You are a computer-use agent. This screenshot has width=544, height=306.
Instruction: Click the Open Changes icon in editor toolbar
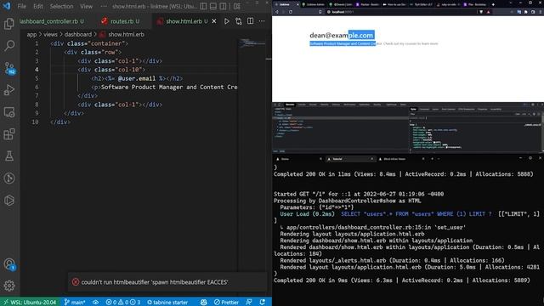click(239, 21)
